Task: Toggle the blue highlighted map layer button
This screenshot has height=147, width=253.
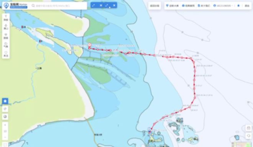Action: 5,101
